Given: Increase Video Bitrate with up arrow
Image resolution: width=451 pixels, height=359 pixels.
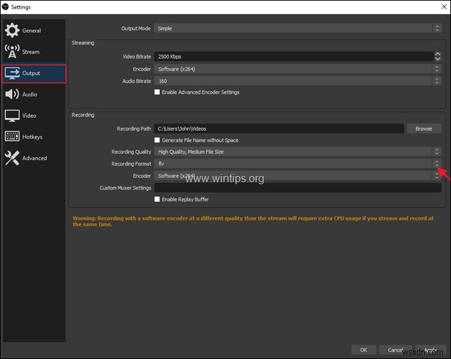Looking at the screenshot, I should (x=438, y=54).
